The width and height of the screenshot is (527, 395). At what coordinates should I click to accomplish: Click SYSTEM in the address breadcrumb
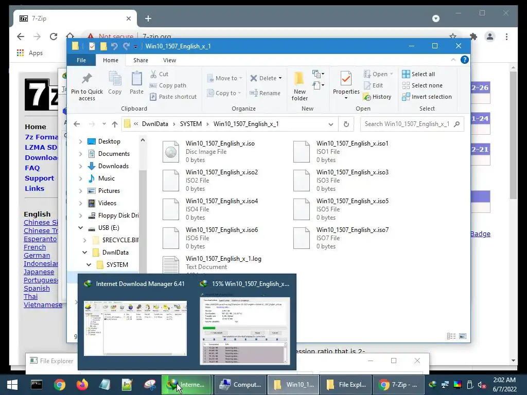[x=190, y=124]
